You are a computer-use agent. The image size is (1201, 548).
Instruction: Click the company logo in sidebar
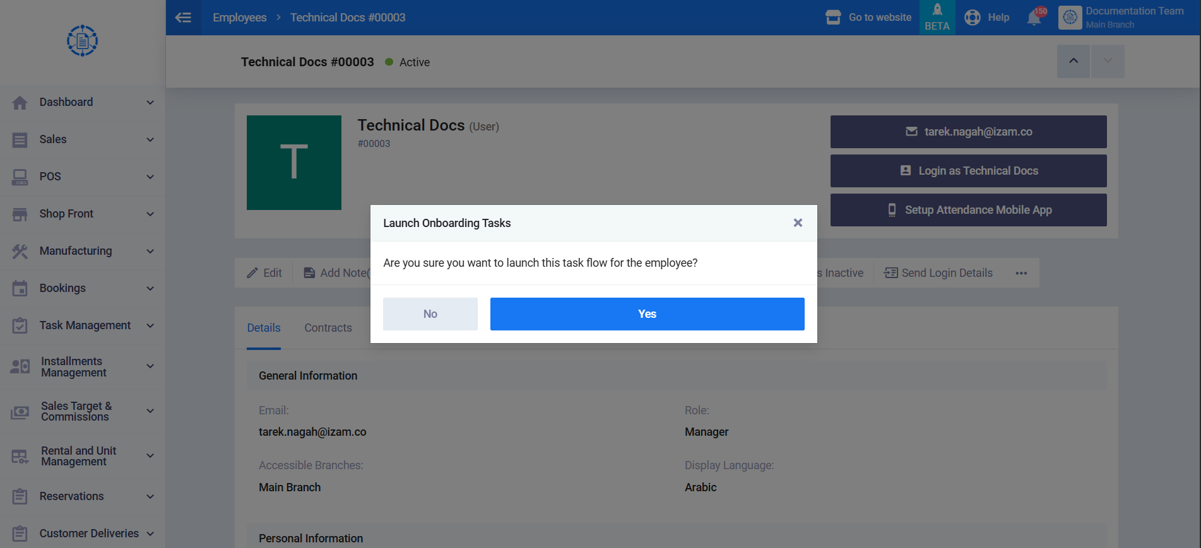pyautogui.click(x=82, y=41)
